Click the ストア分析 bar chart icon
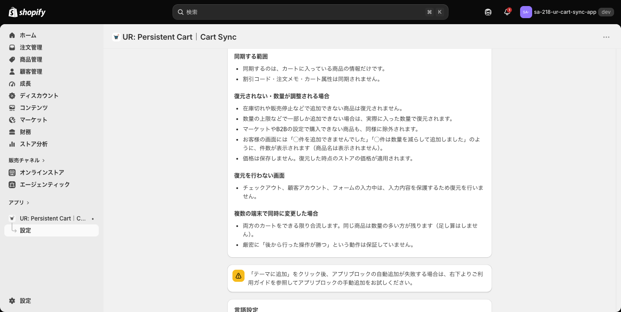The width and height of the screenshot is (621, 312). (x=12, y=144)
